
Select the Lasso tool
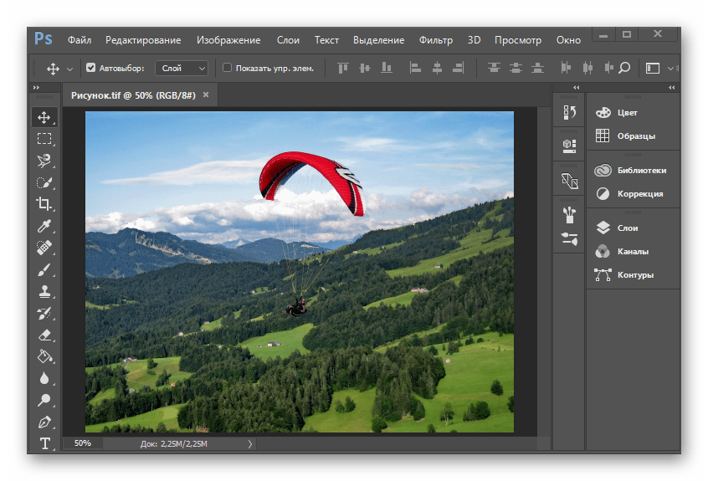click(x=44, y=161)
